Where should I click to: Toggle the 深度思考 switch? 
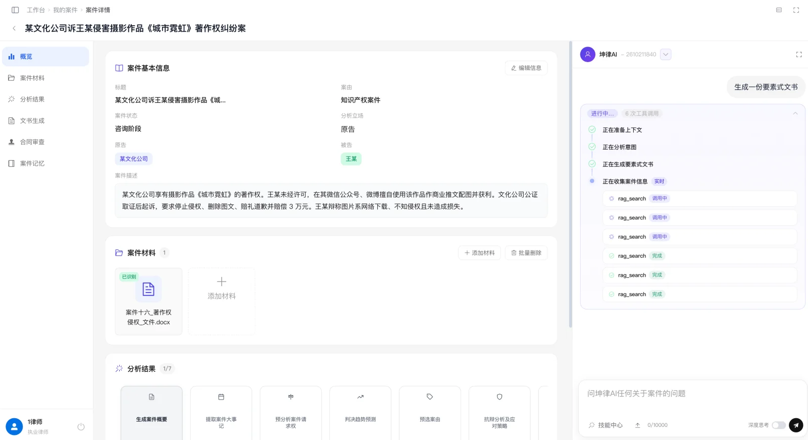click(x=779, y=425)
